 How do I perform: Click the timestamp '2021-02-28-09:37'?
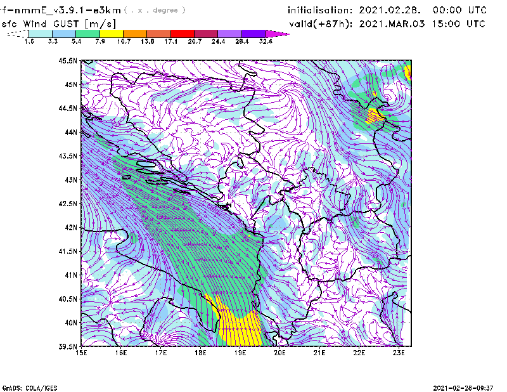pos(463,388)
